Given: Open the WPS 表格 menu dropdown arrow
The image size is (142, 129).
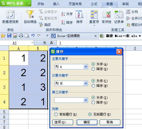Looking at the screenshot, I should coord(29,4).
